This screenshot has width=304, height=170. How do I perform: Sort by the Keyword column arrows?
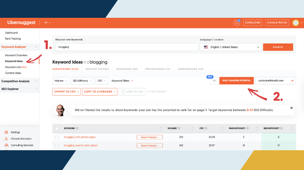coord(161,128)
